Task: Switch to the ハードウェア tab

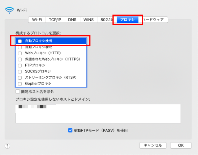Action: click(155, 19)
